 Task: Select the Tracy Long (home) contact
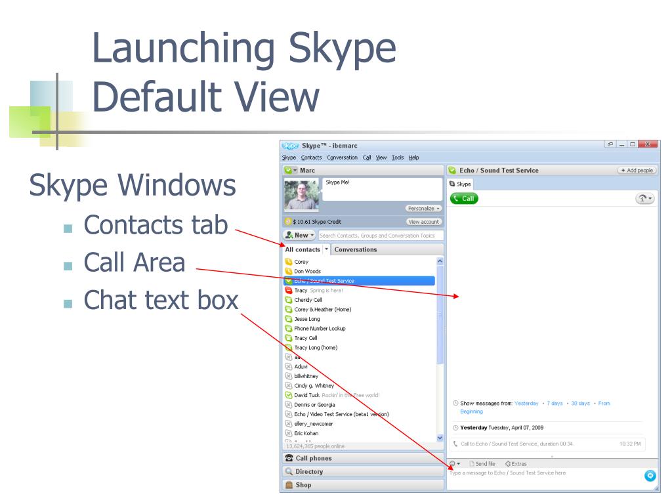(x=316, y=348)
